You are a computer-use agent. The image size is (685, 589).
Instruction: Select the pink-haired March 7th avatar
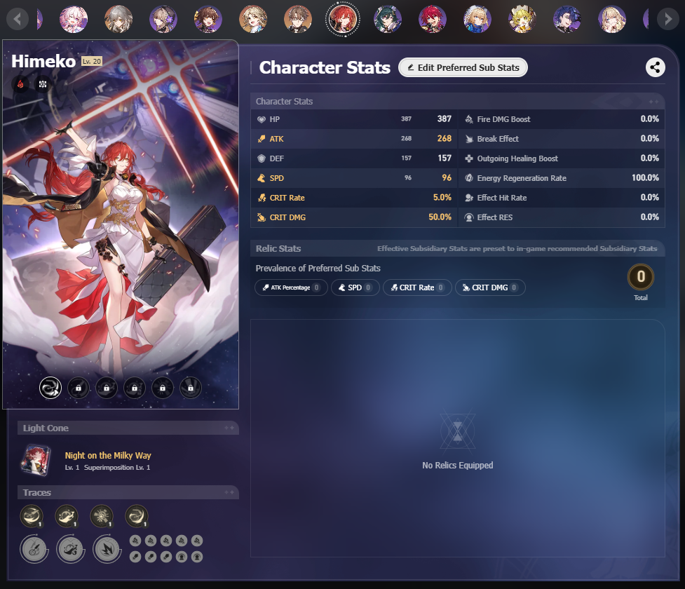pyautogui.click(x=74, y=19)
